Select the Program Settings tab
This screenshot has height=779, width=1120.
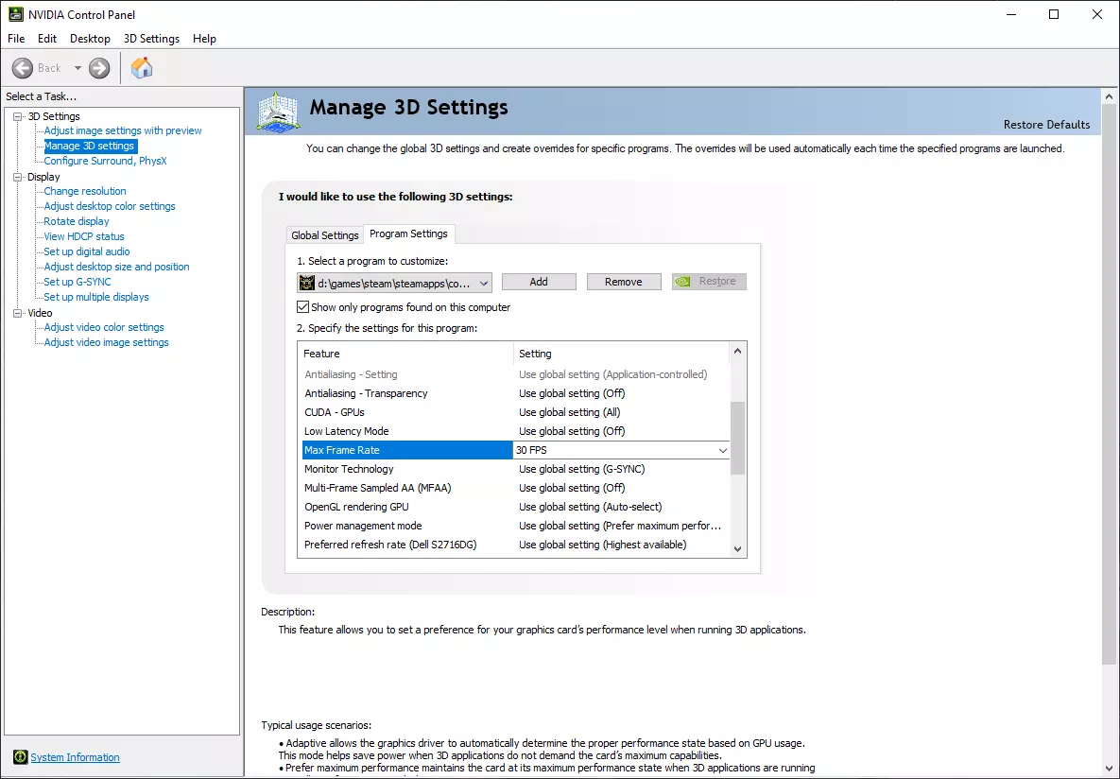click(408, 234)
